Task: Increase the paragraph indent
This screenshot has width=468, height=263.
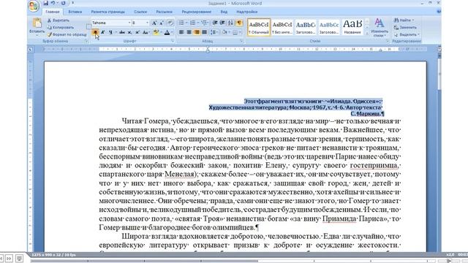Action: click(222, 23)
